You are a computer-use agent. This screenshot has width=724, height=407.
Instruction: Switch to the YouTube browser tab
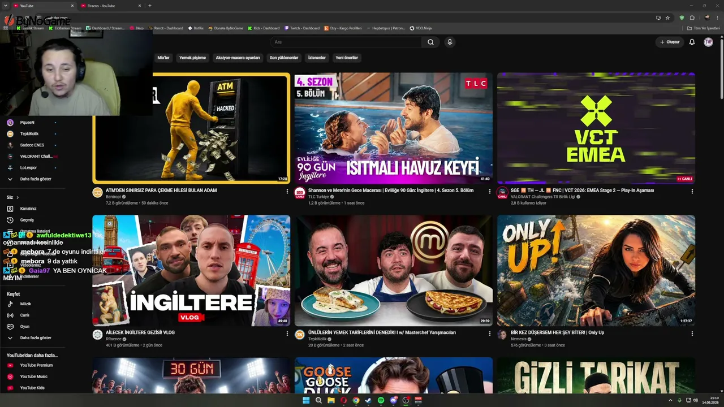click(x=44, y=6)
